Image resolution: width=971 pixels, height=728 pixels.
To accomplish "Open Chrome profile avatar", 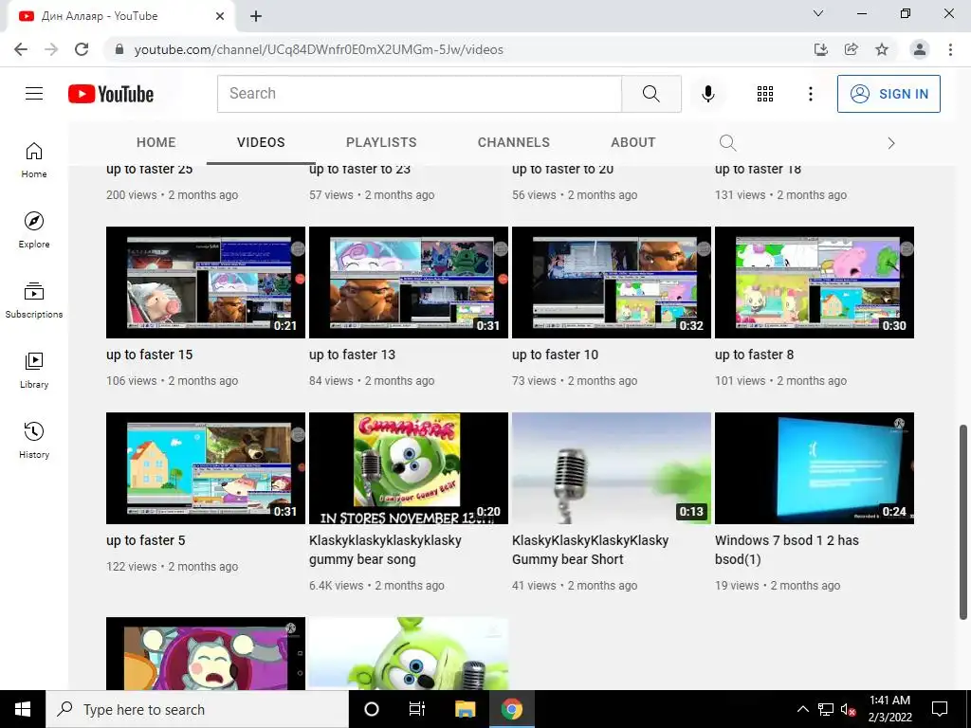I will [x=920, y=49].
